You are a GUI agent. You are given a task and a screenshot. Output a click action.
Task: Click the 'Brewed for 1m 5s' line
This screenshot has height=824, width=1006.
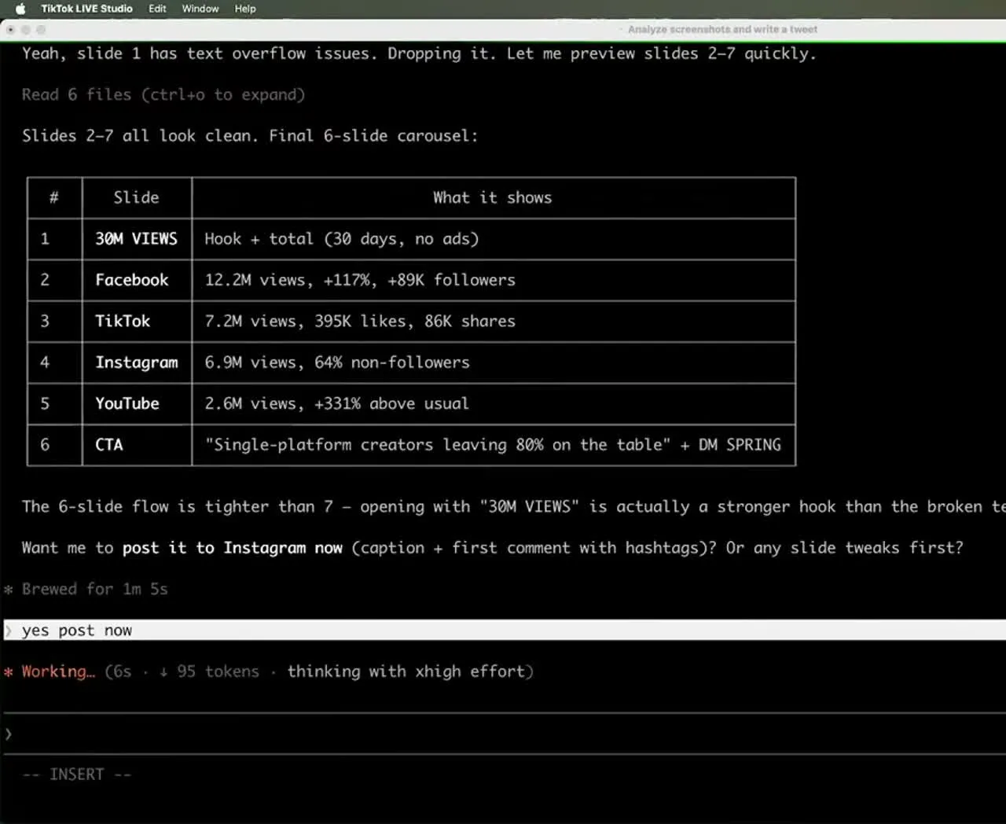pos(95,589)
